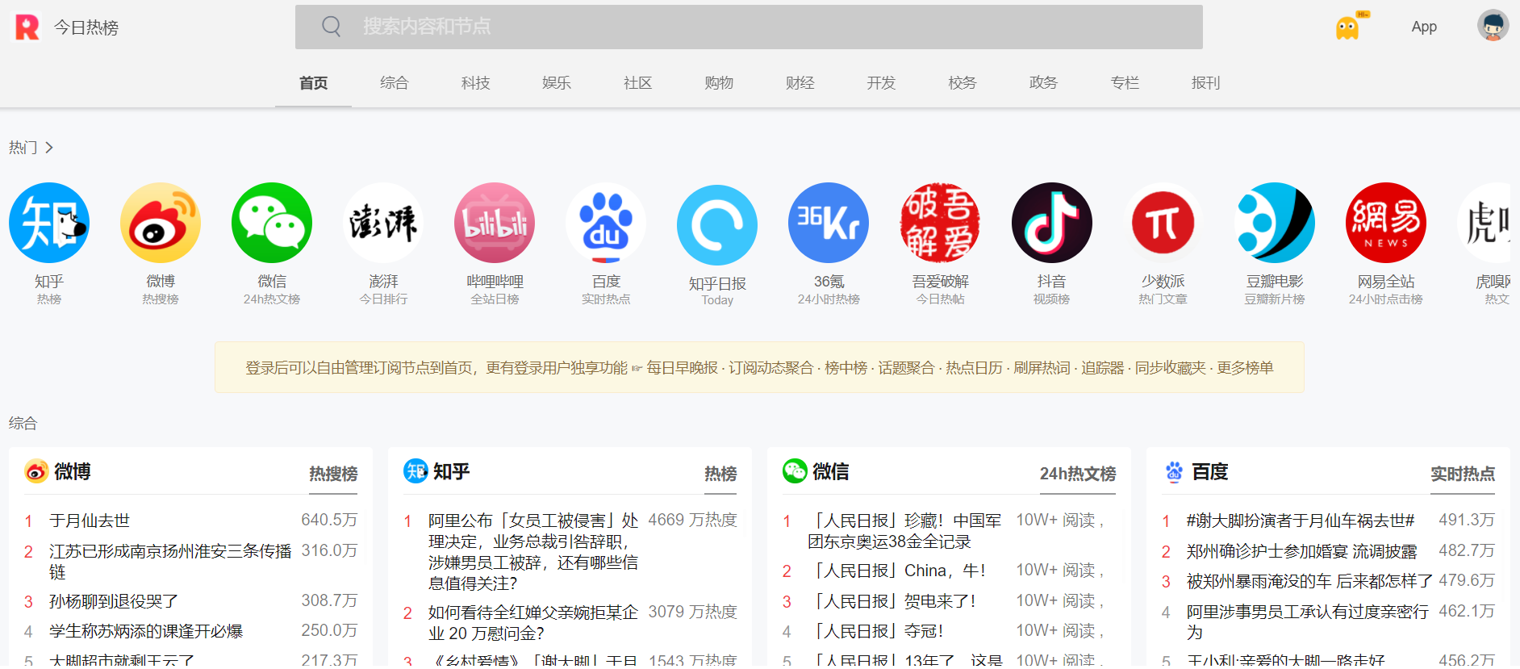Viewport: 1520px width, 669px height.
Task: Click the small WeChat icon in the 微信 card header
Action: [795, 471]
